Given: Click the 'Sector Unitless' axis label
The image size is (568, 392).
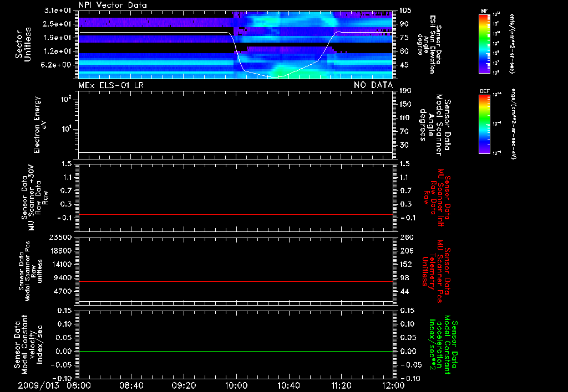Looking at the screenshot, I should [x=23, y=44].
